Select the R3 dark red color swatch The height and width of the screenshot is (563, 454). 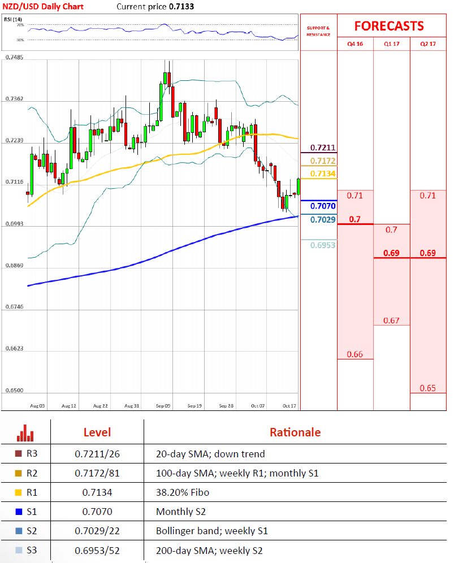click(19, 454)
